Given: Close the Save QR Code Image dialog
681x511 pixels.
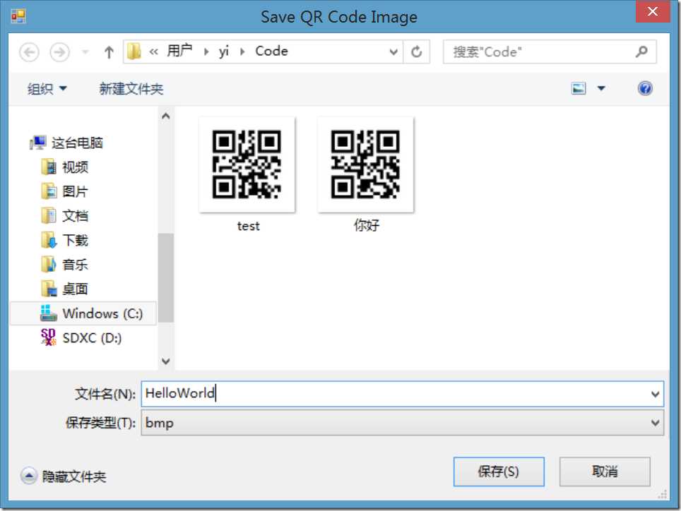Looking at the screenshot, I should tap(652, 11).
